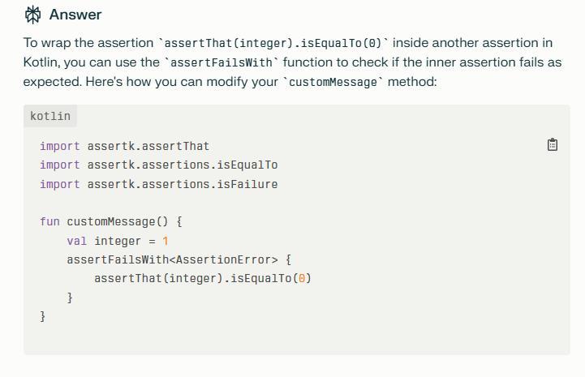
Task: Click the final closing brace of the function
Action: (43, 316)
